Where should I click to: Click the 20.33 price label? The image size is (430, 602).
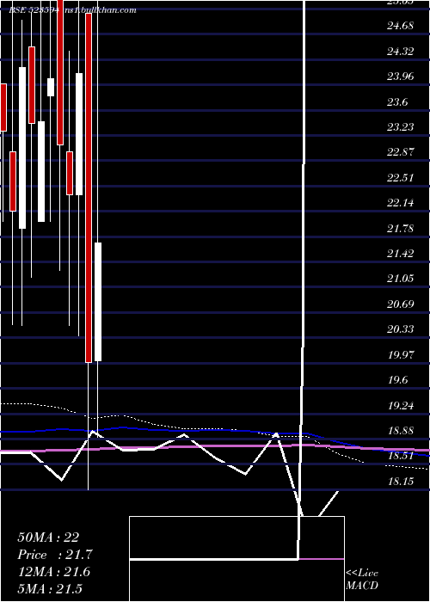(x=400, y=329)
